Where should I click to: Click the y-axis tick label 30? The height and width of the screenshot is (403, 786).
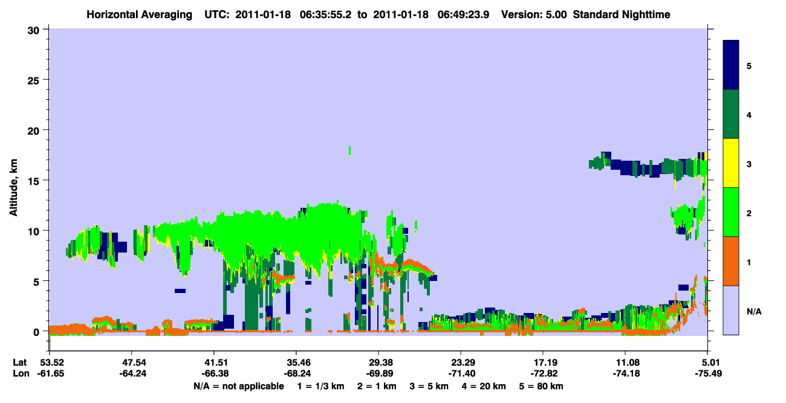35,30
